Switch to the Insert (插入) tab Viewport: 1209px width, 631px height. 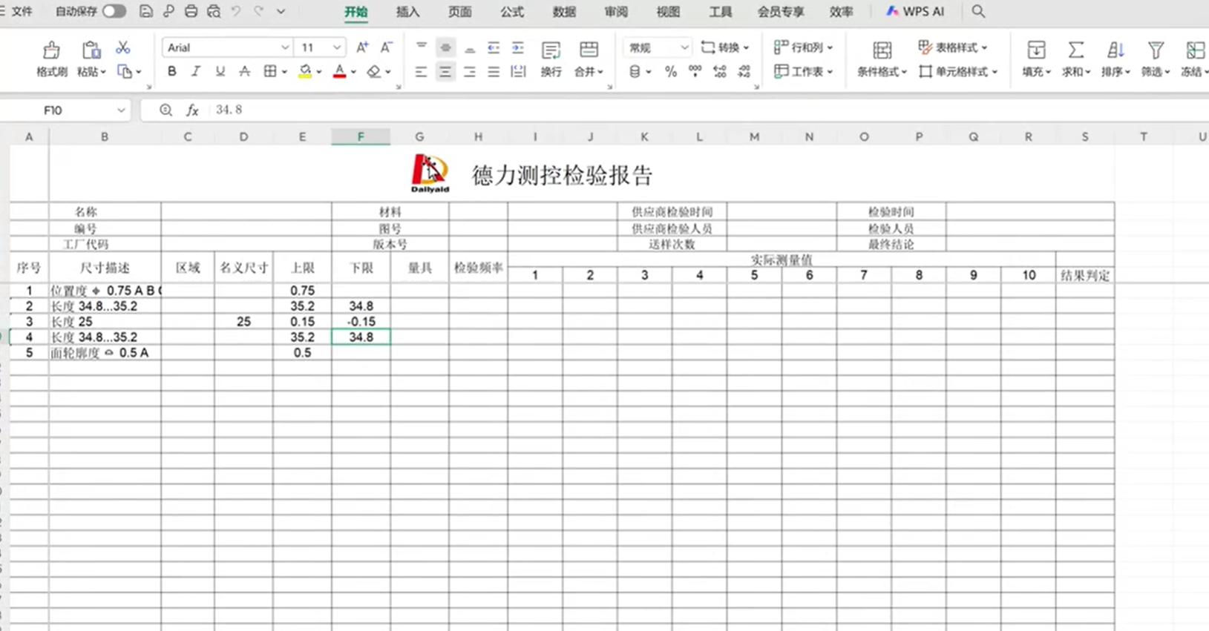click(x=407, y=12)
